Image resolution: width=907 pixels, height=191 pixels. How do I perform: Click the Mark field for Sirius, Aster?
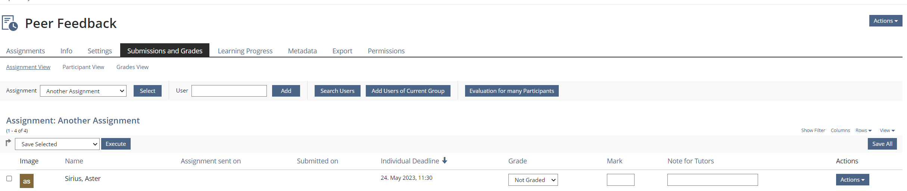tap(620, 180)
